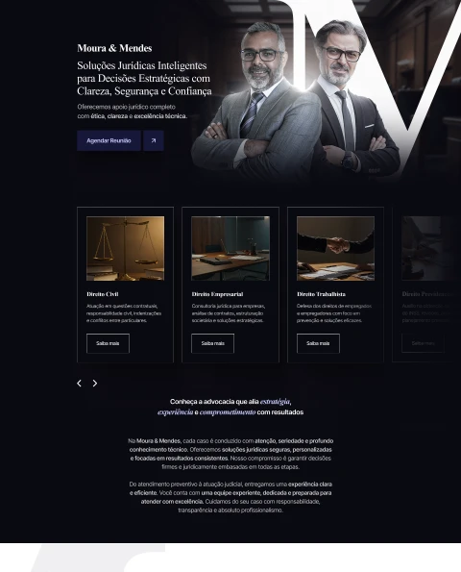This screenshot has width=461, height=572.
Task: Click the Direito Empresarial card title
Action: [218, 294]
